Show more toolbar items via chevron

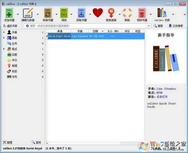click(x=185, y=14)
